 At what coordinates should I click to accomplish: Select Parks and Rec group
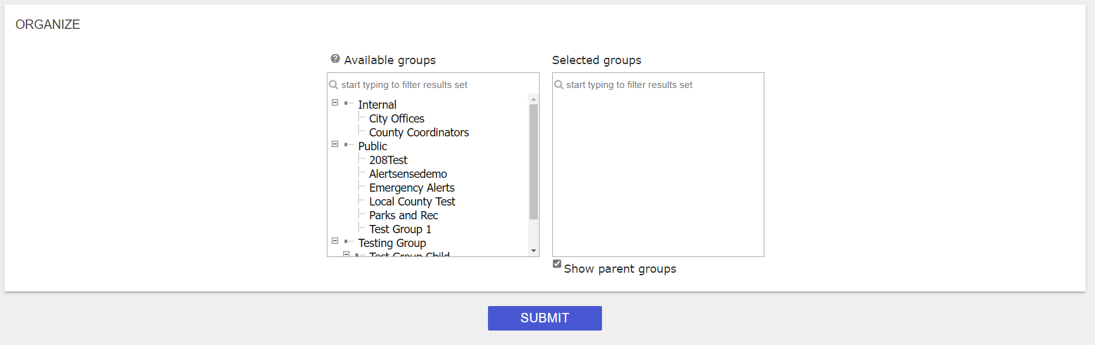[x=404, y=216]
